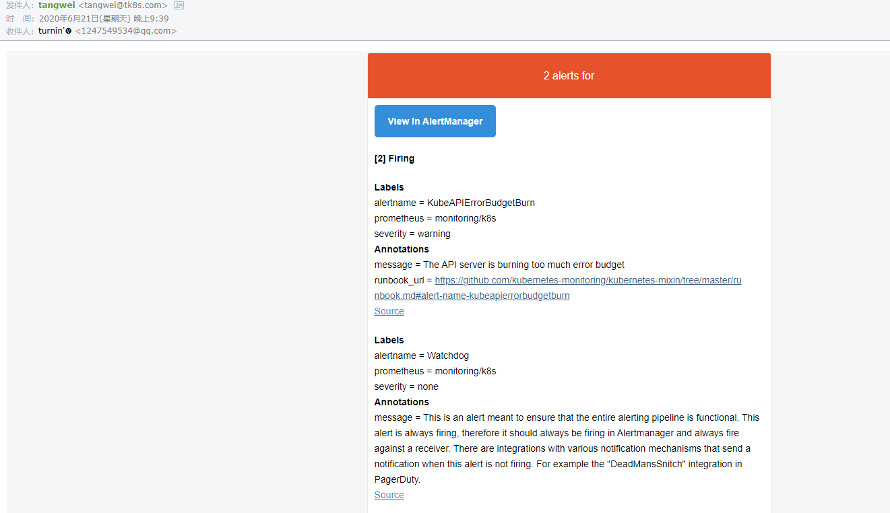Click the date 2020年6月21日 timestamp
The height and width of the screenshot is (513, 890).
coord(104,18)
